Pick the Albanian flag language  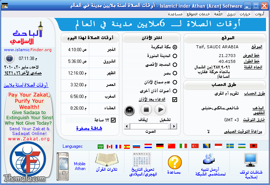point(254,146)
